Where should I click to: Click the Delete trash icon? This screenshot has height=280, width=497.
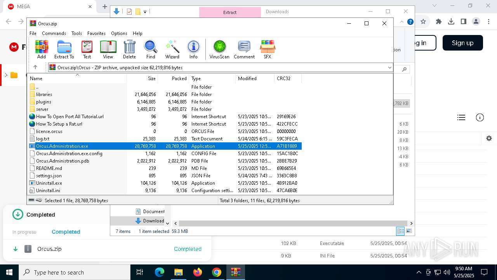pyautogui.click(x=129, y=49)
